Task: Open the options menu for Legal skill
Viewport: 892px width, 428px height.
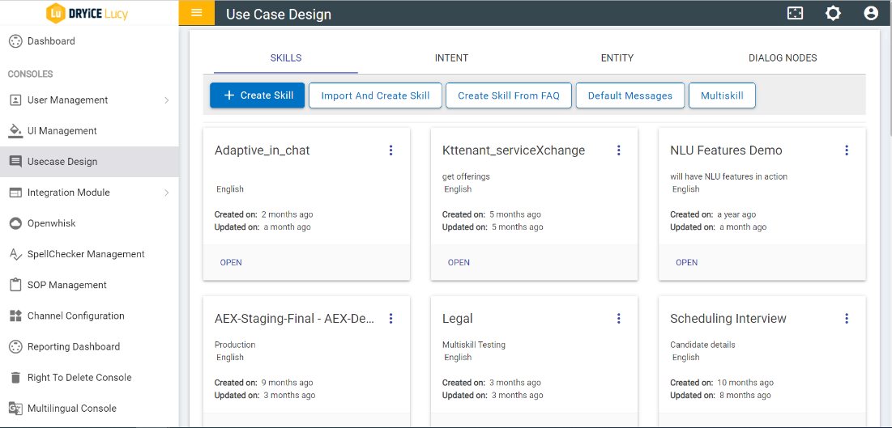Action: pos(618,319)
